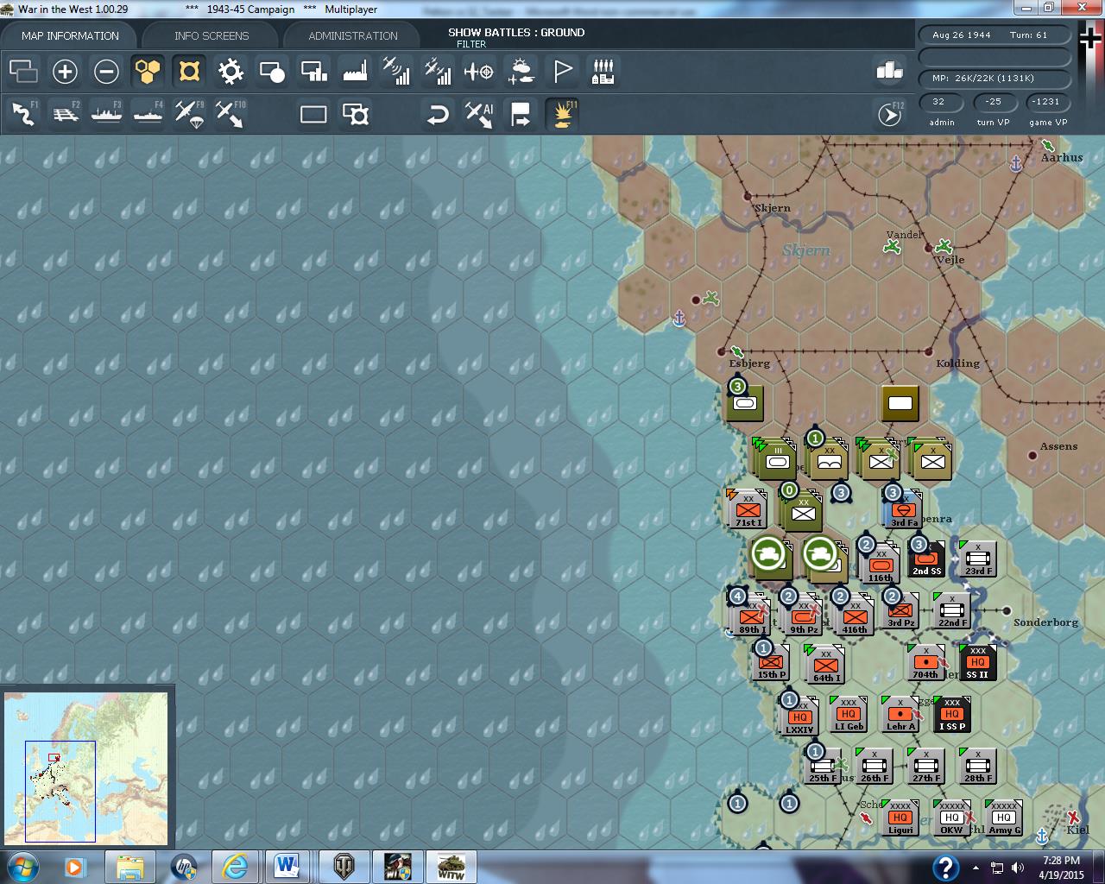This screenshot has width=1105, height=884.
Task: Click the empty rectangle selection icon
Action: (313, 114)
